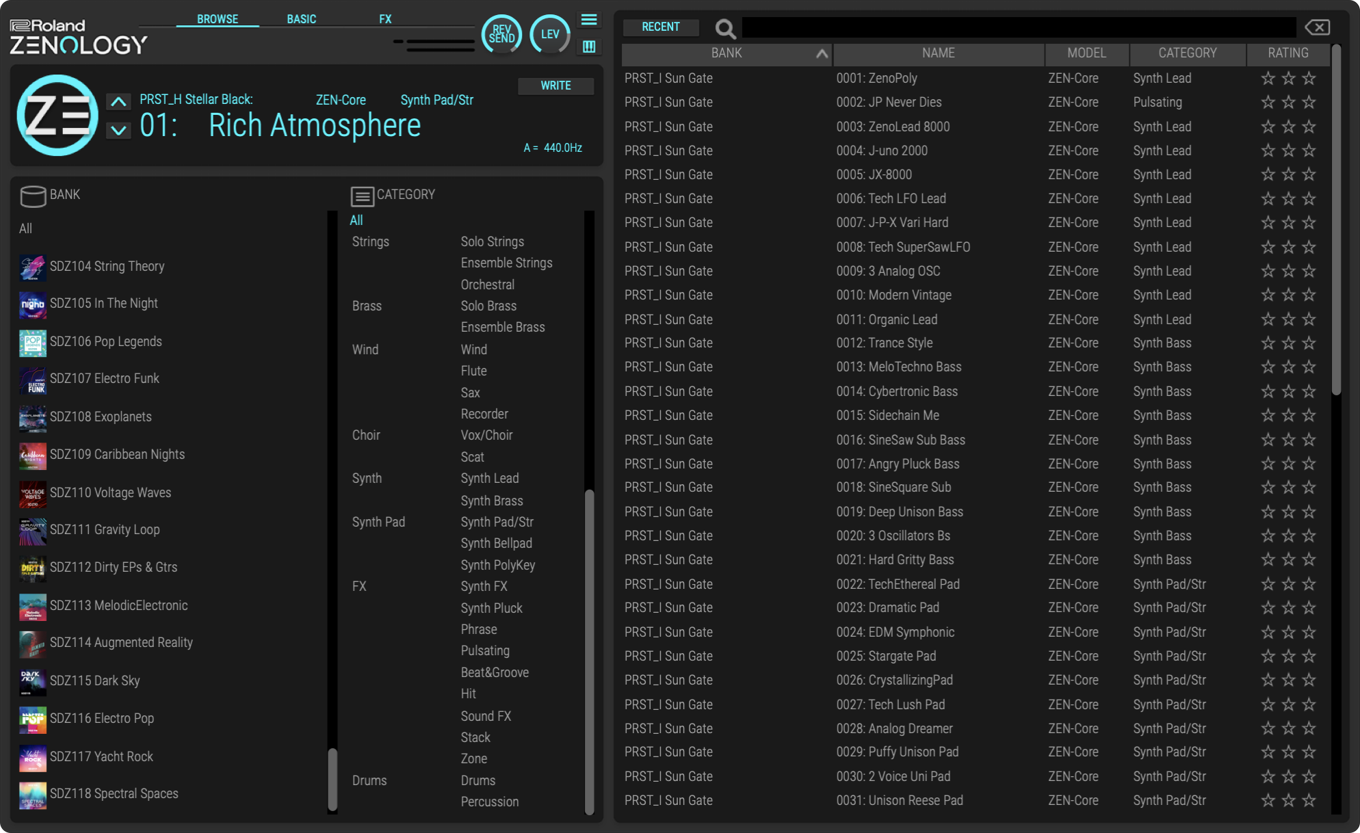Viewport: 1360px width, 833px height.
Task: Filter by Percussion category
Action: click(490, 802)
